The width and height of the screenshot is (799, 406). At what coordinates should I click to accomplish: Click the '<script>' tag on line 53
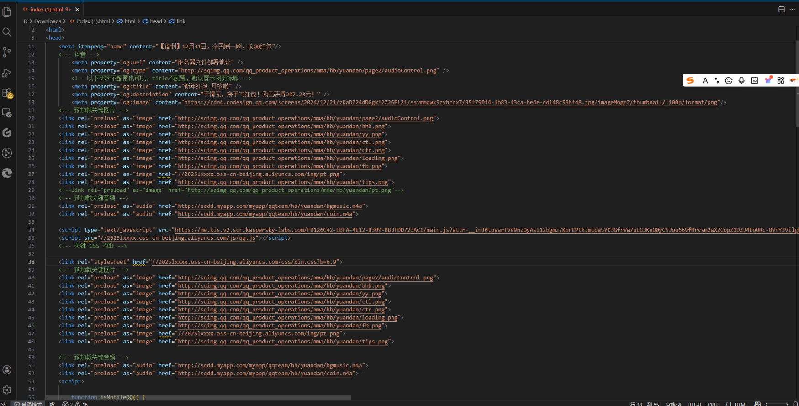click(x=71, y=381)
